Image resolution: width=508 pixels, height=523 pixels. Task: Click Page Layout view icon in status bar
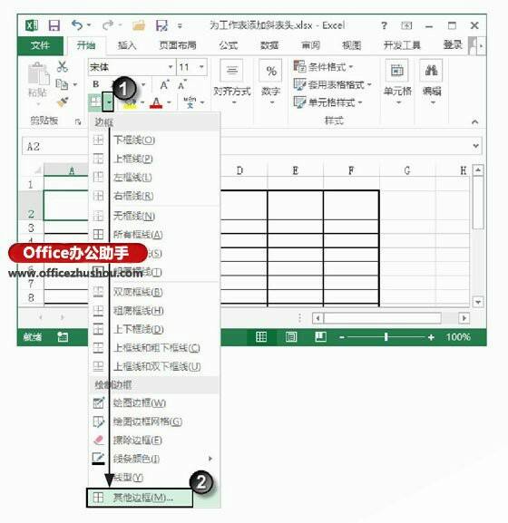click(x=290, y=337)
